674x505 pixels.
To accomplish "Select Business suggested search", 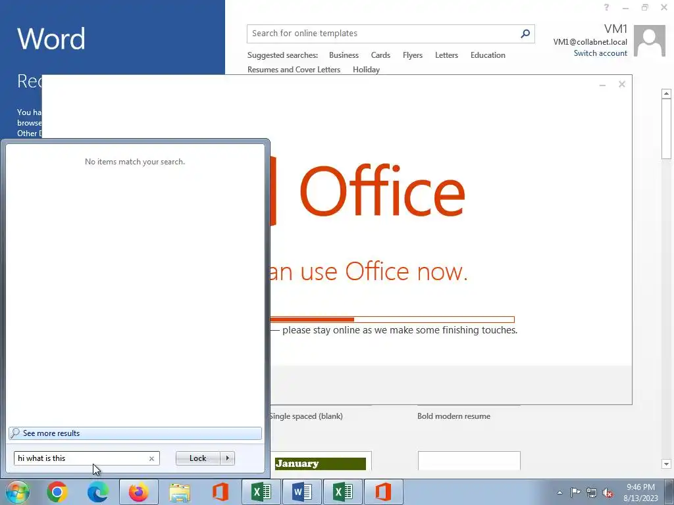I will [x=344, y=55].
